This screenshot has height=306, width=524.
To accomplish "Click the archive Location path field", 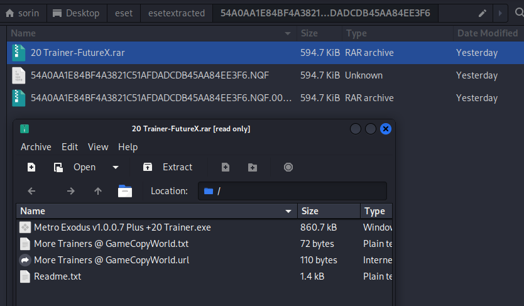I will [292, 191].
